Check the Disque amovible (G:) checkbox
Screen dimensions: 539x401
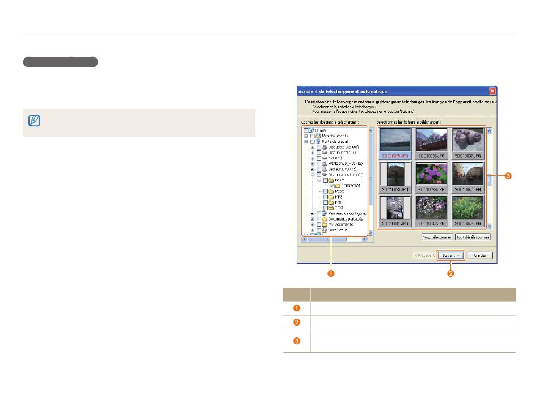click(319, 175)
